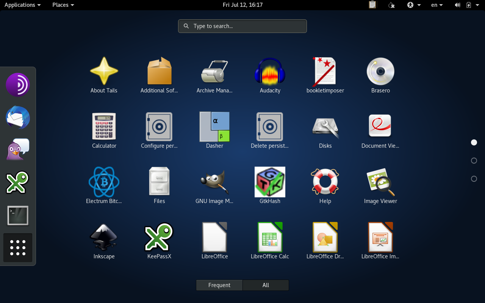Screen dimensions: 485x303
Task: Launch Dasher text entry app
Action: [214, 130]
